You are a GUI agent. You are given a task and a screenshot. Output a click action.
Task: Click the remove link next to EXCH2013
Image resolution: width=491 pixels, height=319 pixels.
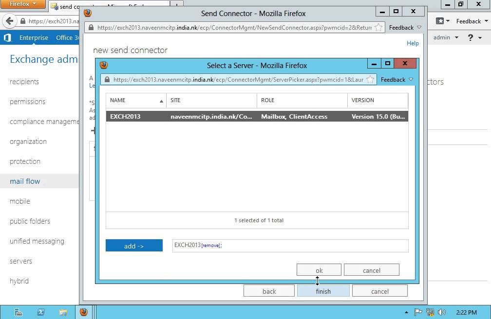pyautogui.click(x=211, y=246)
